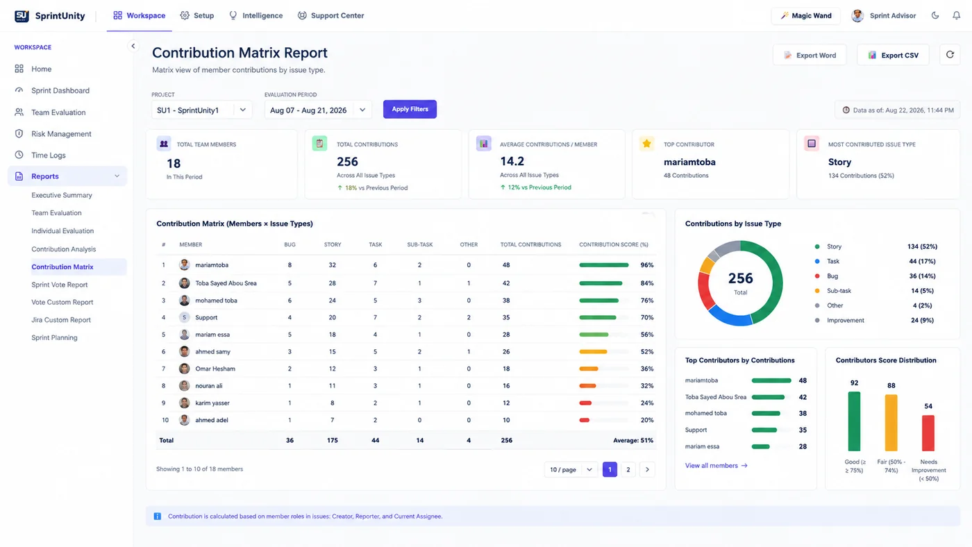The image size is (972, 547).
Task: Open notifications bell icon
Action: click(956, 15)
